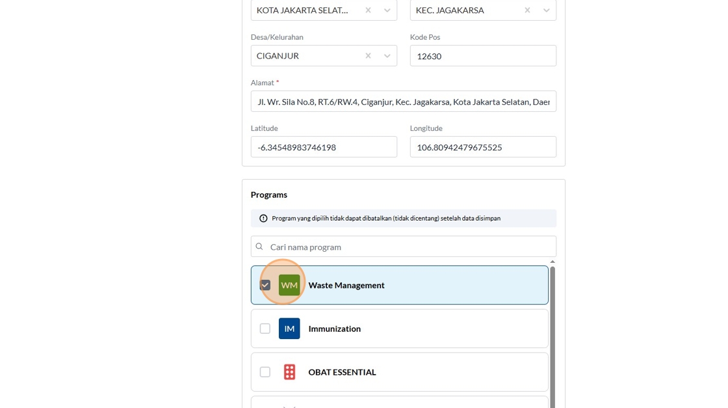Uncheck the Waste Management checkbox
The height and width of the screenshot is (408, 728).
click(265, 285)
